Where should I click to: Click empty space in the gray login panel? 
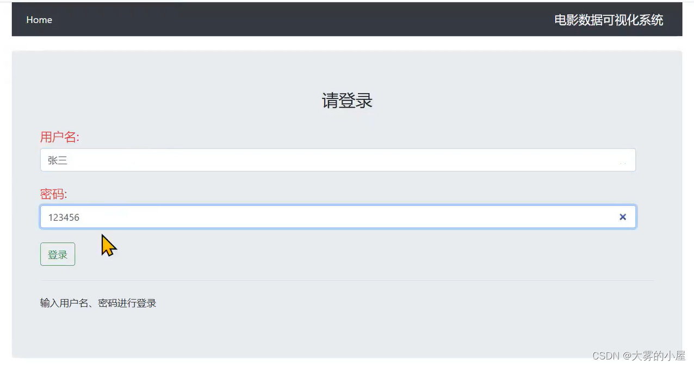coord(381,326)
